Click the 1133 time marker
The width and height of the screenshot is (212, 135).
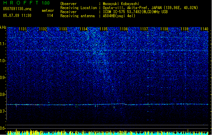tap(63, 29)
